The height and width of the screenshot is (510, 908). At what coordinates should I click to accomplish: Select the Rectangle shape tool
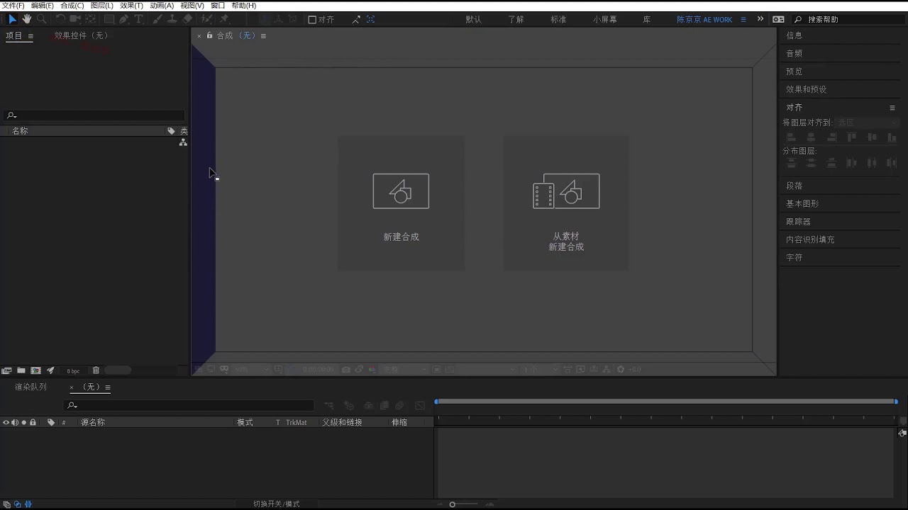109,19
